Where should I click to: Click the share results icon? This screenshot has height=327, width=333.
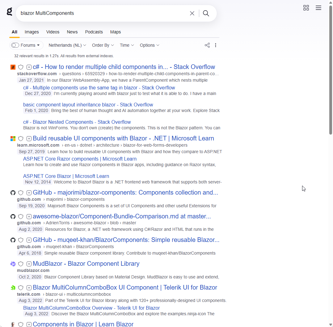click(207, 45)
